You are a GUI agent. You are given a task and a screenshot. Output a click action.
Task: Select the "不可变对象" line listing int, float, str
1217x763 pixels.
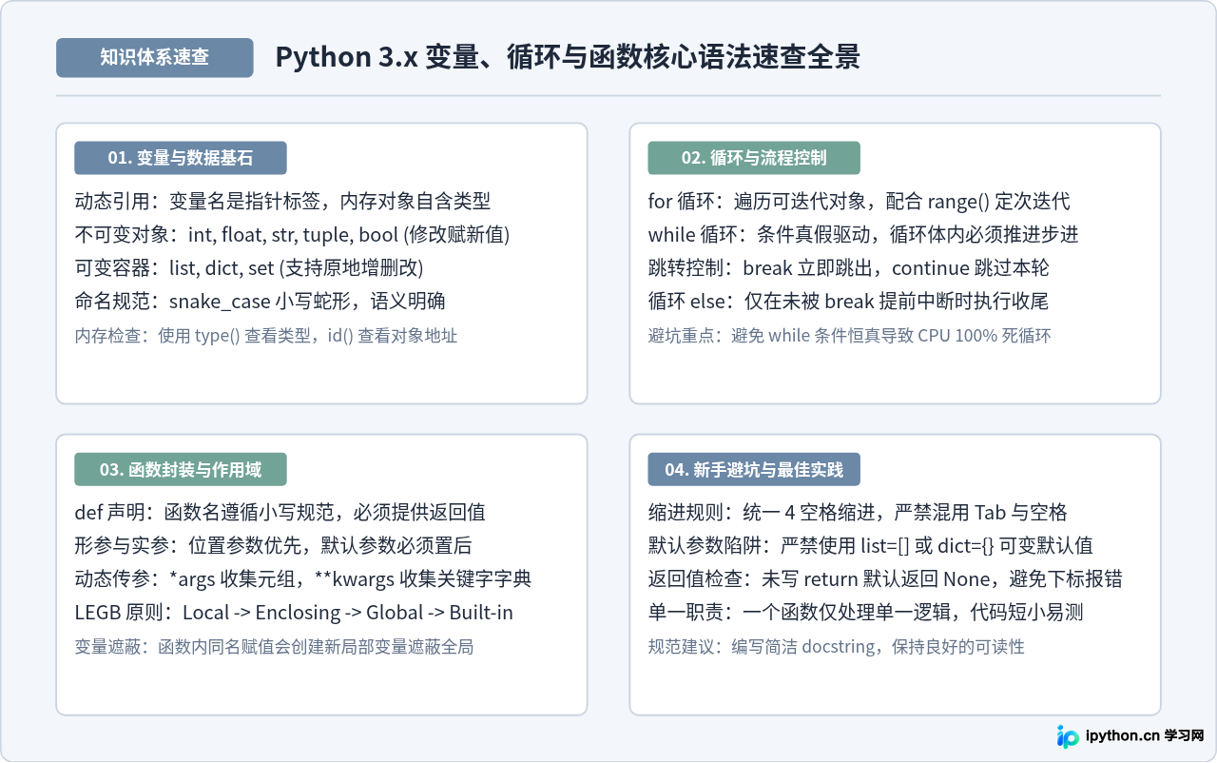point(293,235)
